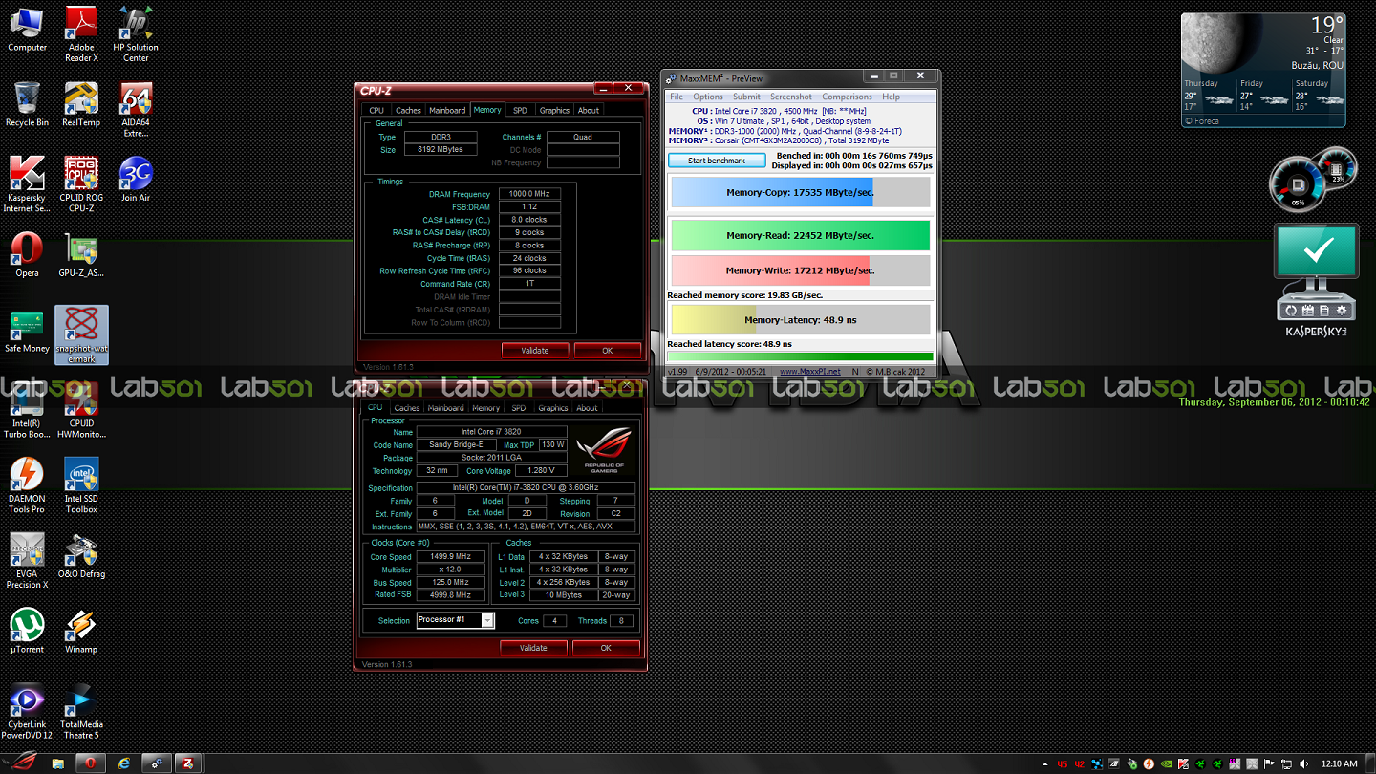Open Adobe Reader X desktop shortcut
The width and height of the screenshot is (1376, 774).
coord(81,33)
